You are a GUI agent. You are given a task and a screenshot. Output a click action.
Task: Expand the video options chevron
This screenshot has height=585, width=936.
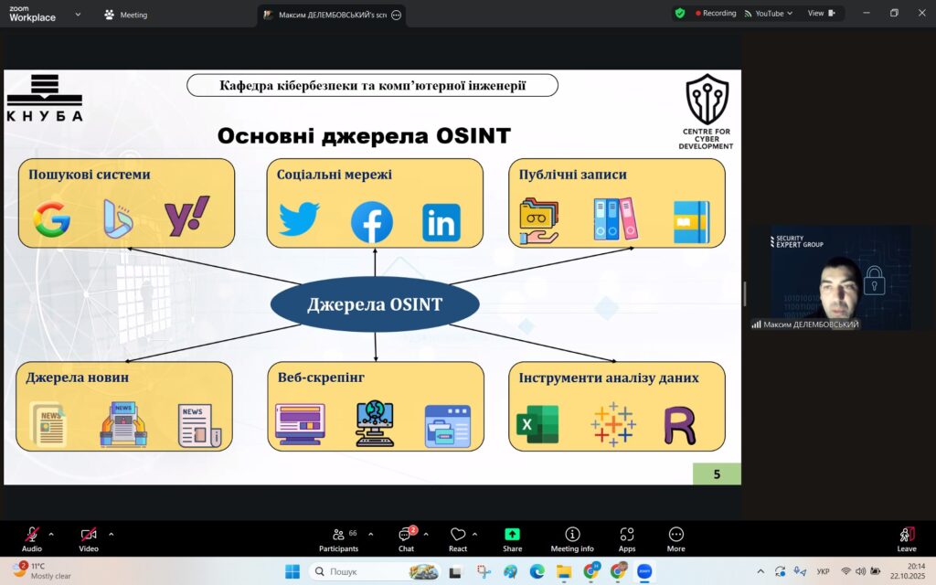(112, 534)
